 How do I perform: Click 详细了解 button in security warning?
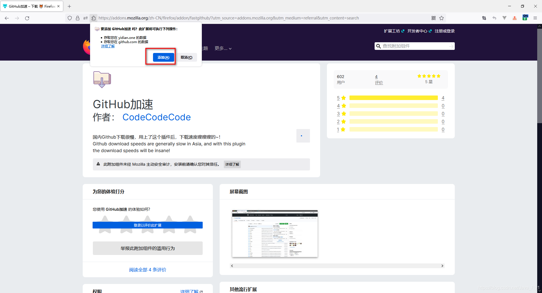pyautogui.click(x=232, y=164)
